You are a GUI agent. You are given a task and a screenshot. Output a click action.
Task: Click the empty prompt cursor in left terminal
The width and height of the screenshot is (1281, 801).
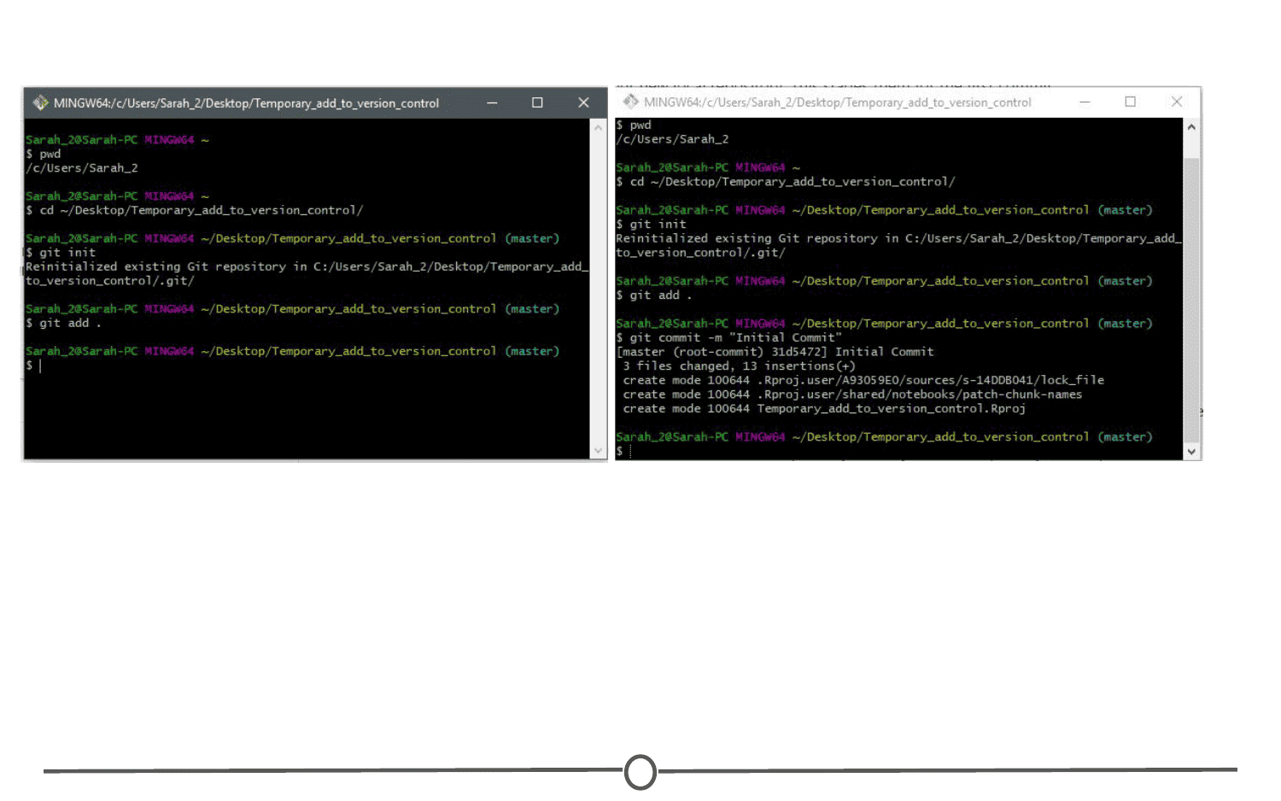(34, 365)
